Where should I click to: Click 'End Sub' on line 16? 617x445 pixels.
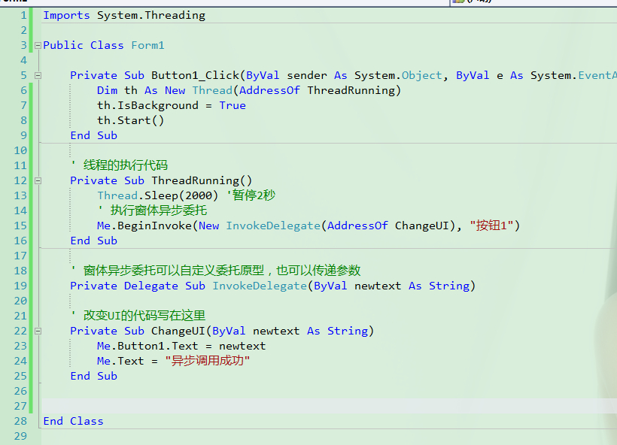coord(93,241)
